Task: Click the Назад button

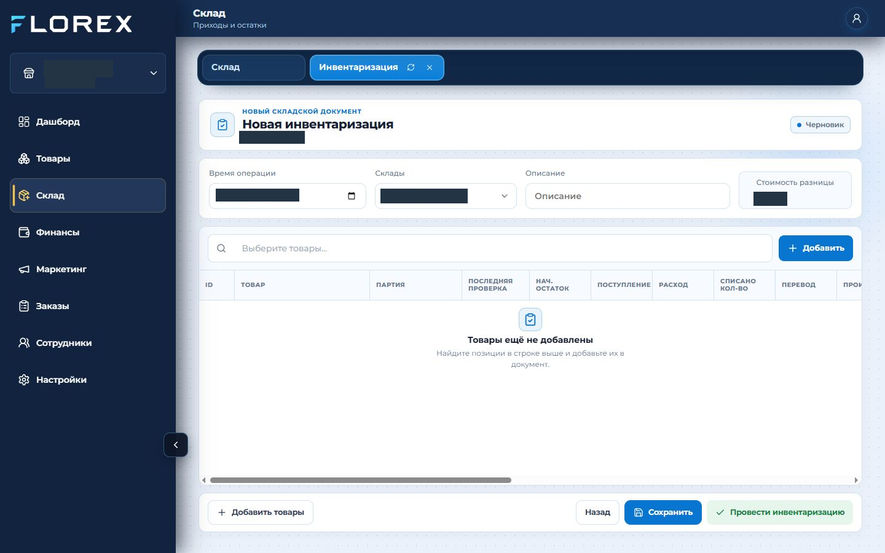Action: [x=597, y=512]
